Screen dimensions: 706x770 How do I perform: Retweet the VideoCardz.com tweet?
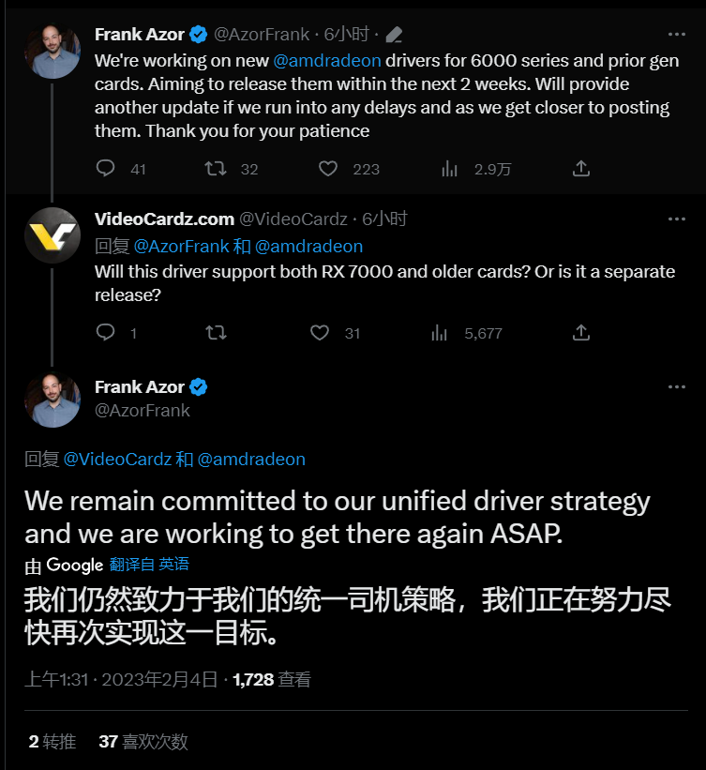pos(216,333)
